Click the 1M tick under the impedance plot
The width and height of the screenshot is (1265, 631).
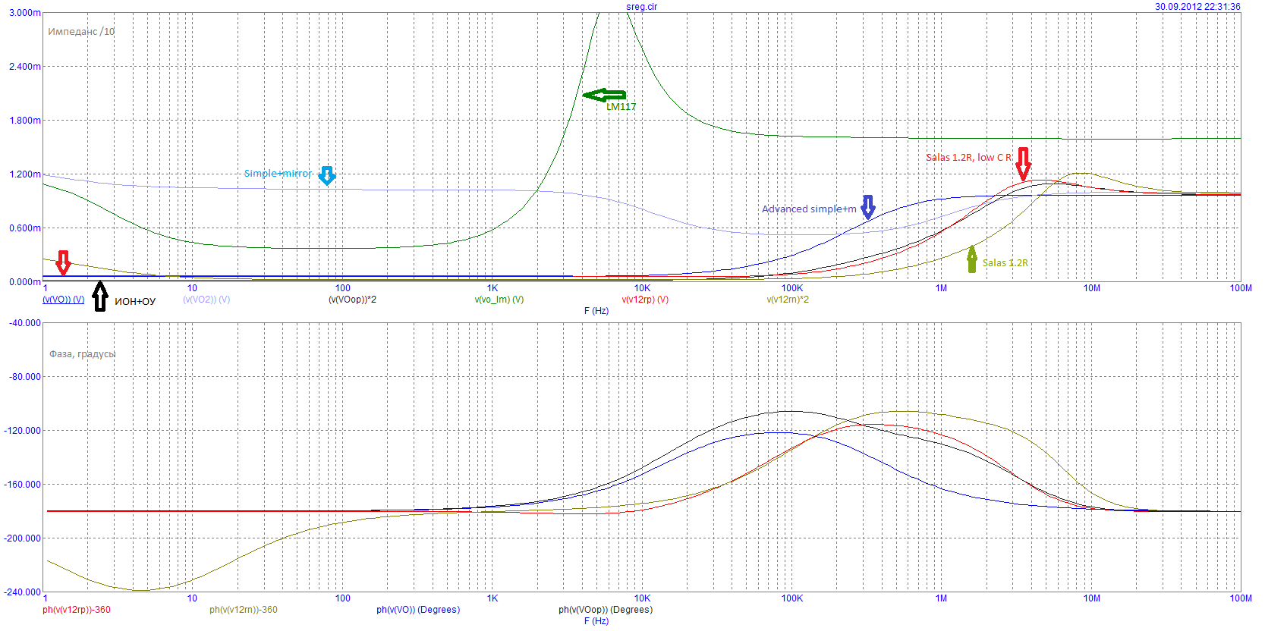tap(942, 288)
